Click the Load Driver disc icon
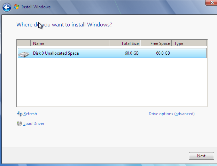This screenshot has width=217, height=166. [x=20, y=123]
